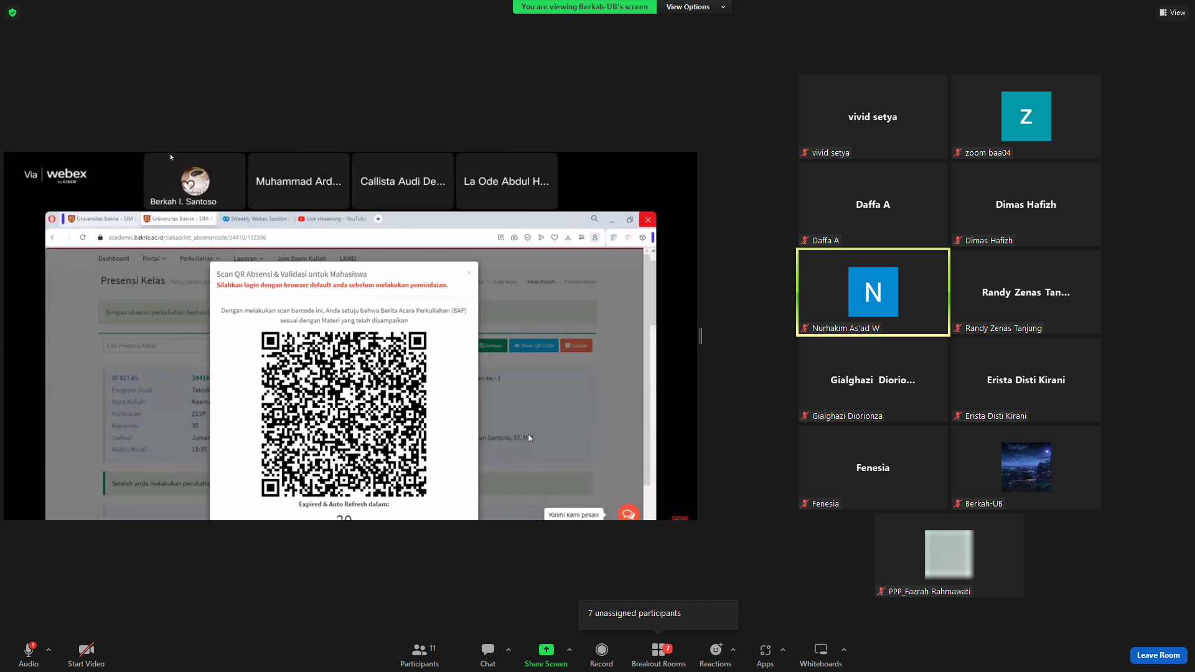The height and width of the screenshot is (672, 1195).
Task: Start recording with the Record button
Action: click(x=601, y=655)
